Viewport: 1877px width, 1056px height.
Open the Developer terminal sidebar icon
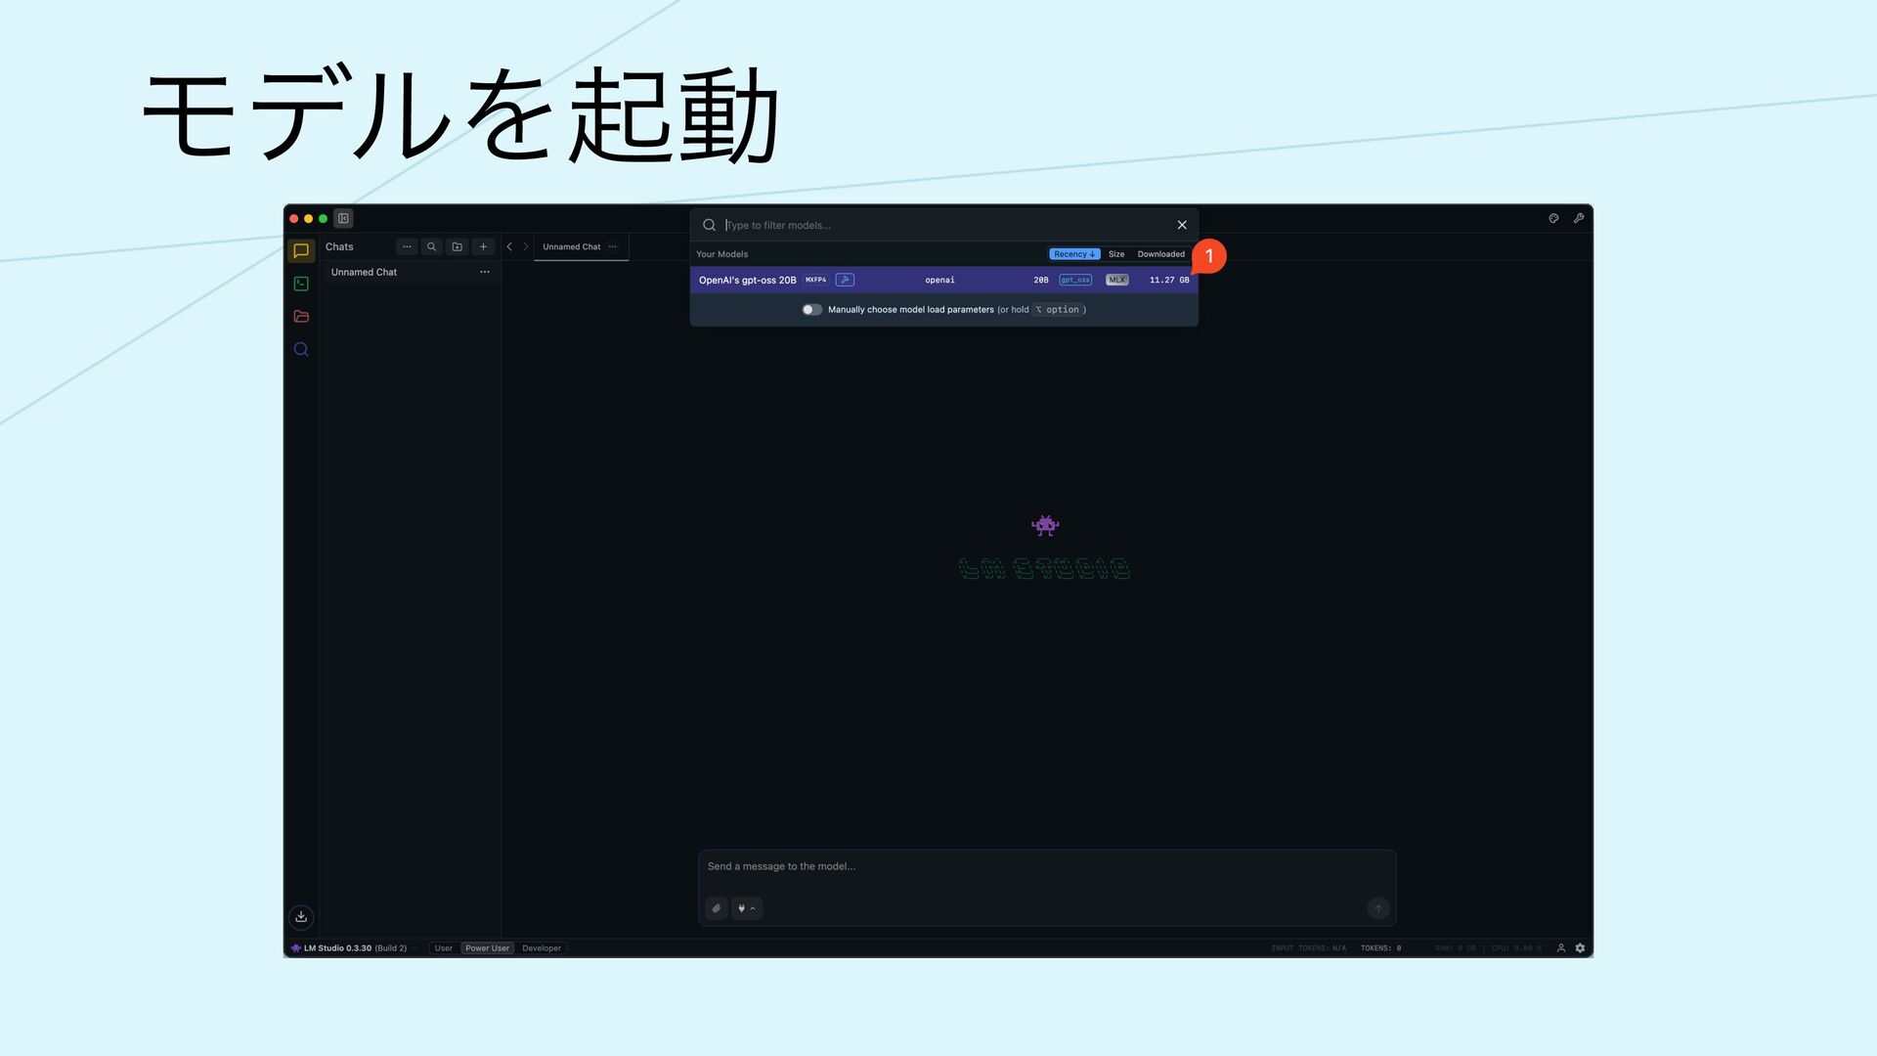pos(301,284)
